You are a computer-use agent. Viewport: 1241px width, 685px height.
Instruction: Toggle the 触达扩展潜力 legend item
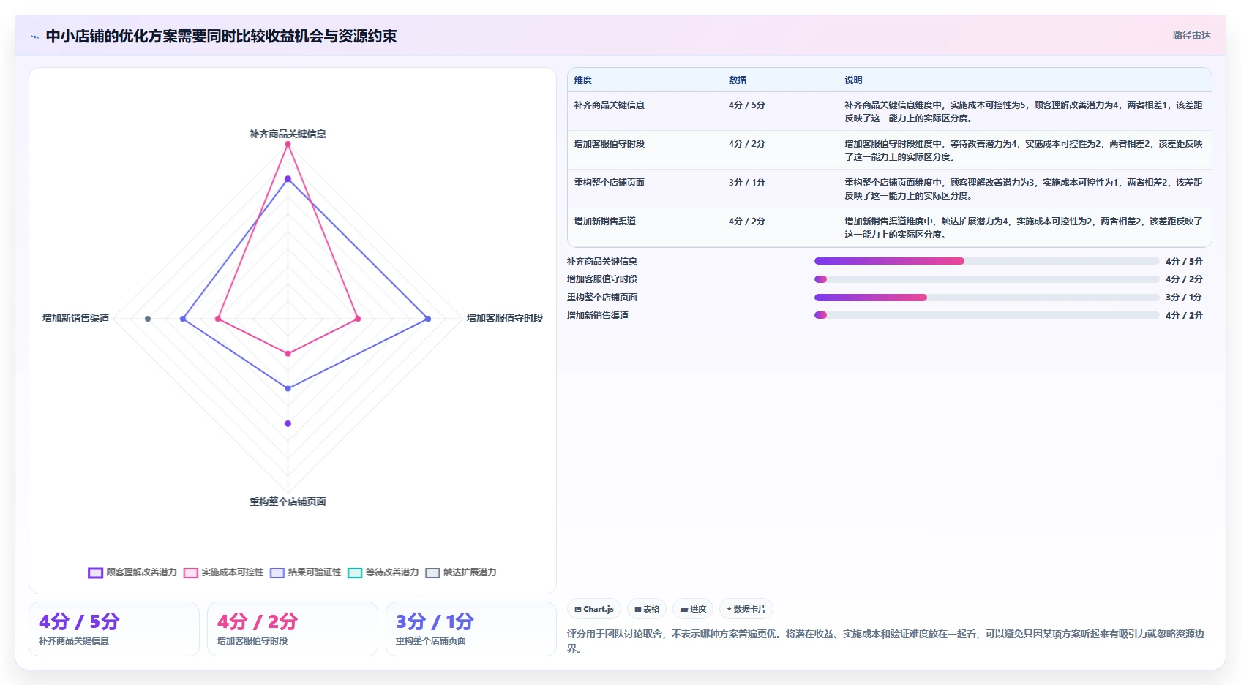461,572
